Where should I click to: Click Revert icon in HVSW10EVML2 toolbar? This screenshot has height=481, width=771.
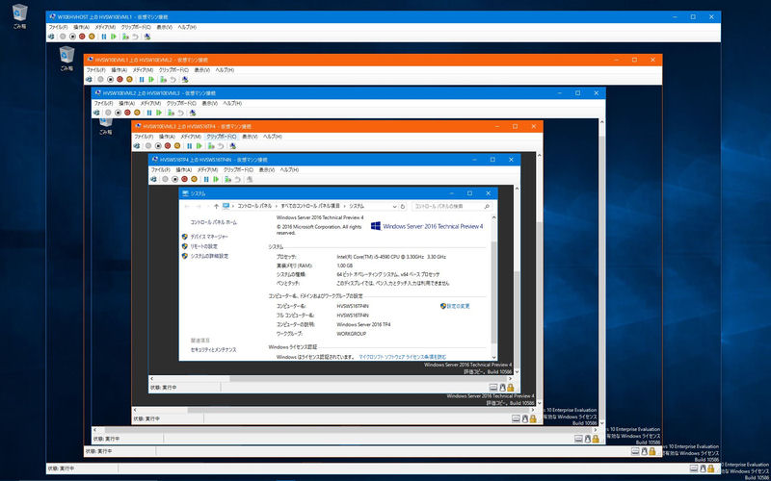tap(173, 79)
